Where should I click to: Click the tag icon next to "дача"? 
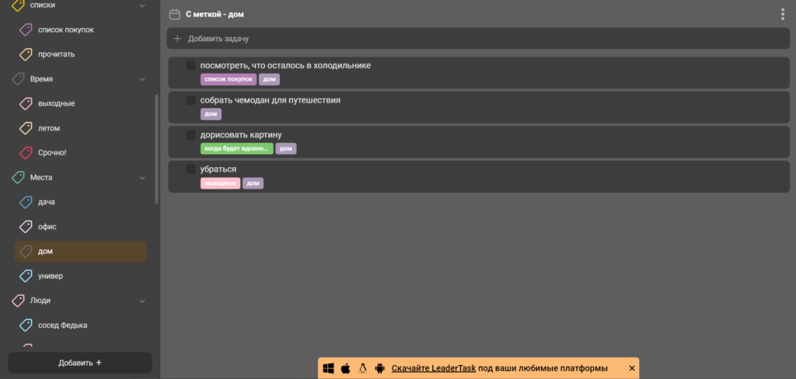26,202
